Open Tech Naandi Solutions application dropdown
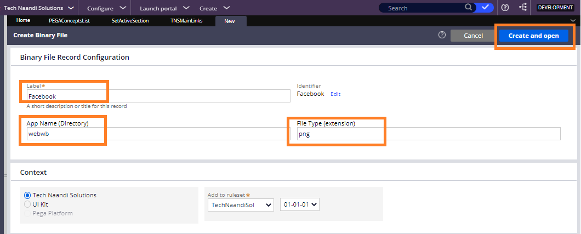This screenshot has width=581, height=234. point(38,8)
